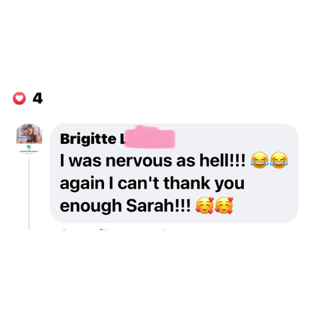This screenshot has height=321, width=321.
Task: Click the word "nervous" in the comment
Action: click(139, 161)
